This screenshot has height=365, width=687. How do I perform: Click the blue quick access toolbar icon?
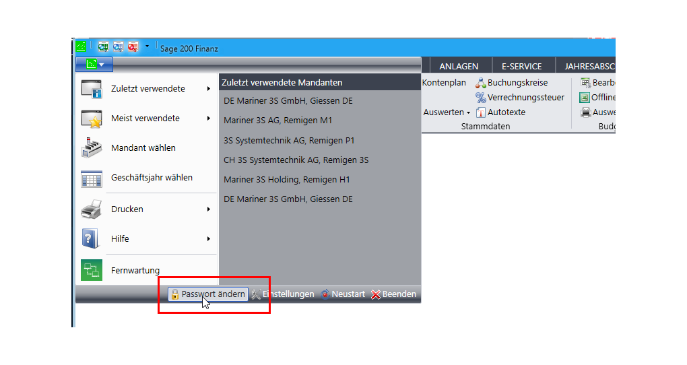coord(118,46)
